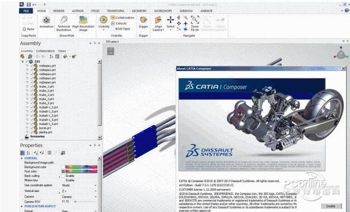
Task: Click Credits button in About dialog
Action: coord(331,206)
